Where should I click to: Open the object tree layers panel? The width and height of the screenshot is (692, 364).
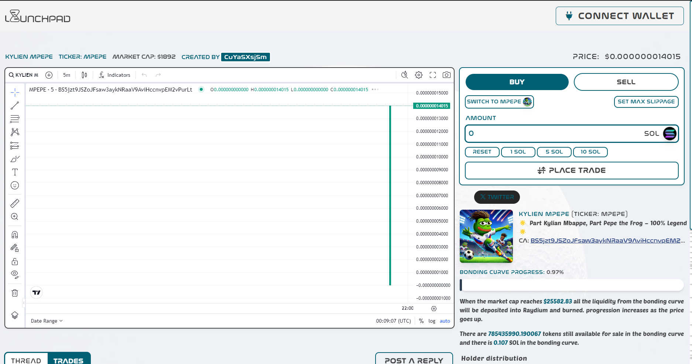15,315
